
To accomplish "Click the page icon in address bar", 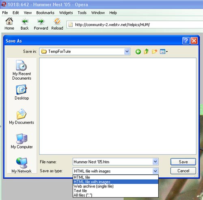I will [x=71, y=25].
